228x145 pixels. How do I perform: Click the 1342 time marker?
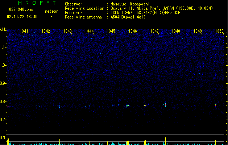(x=46, y=31)
